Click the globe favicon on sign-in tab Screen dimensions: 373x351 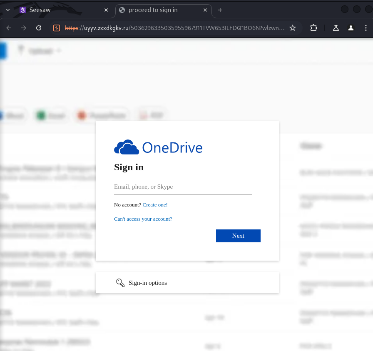122,10
